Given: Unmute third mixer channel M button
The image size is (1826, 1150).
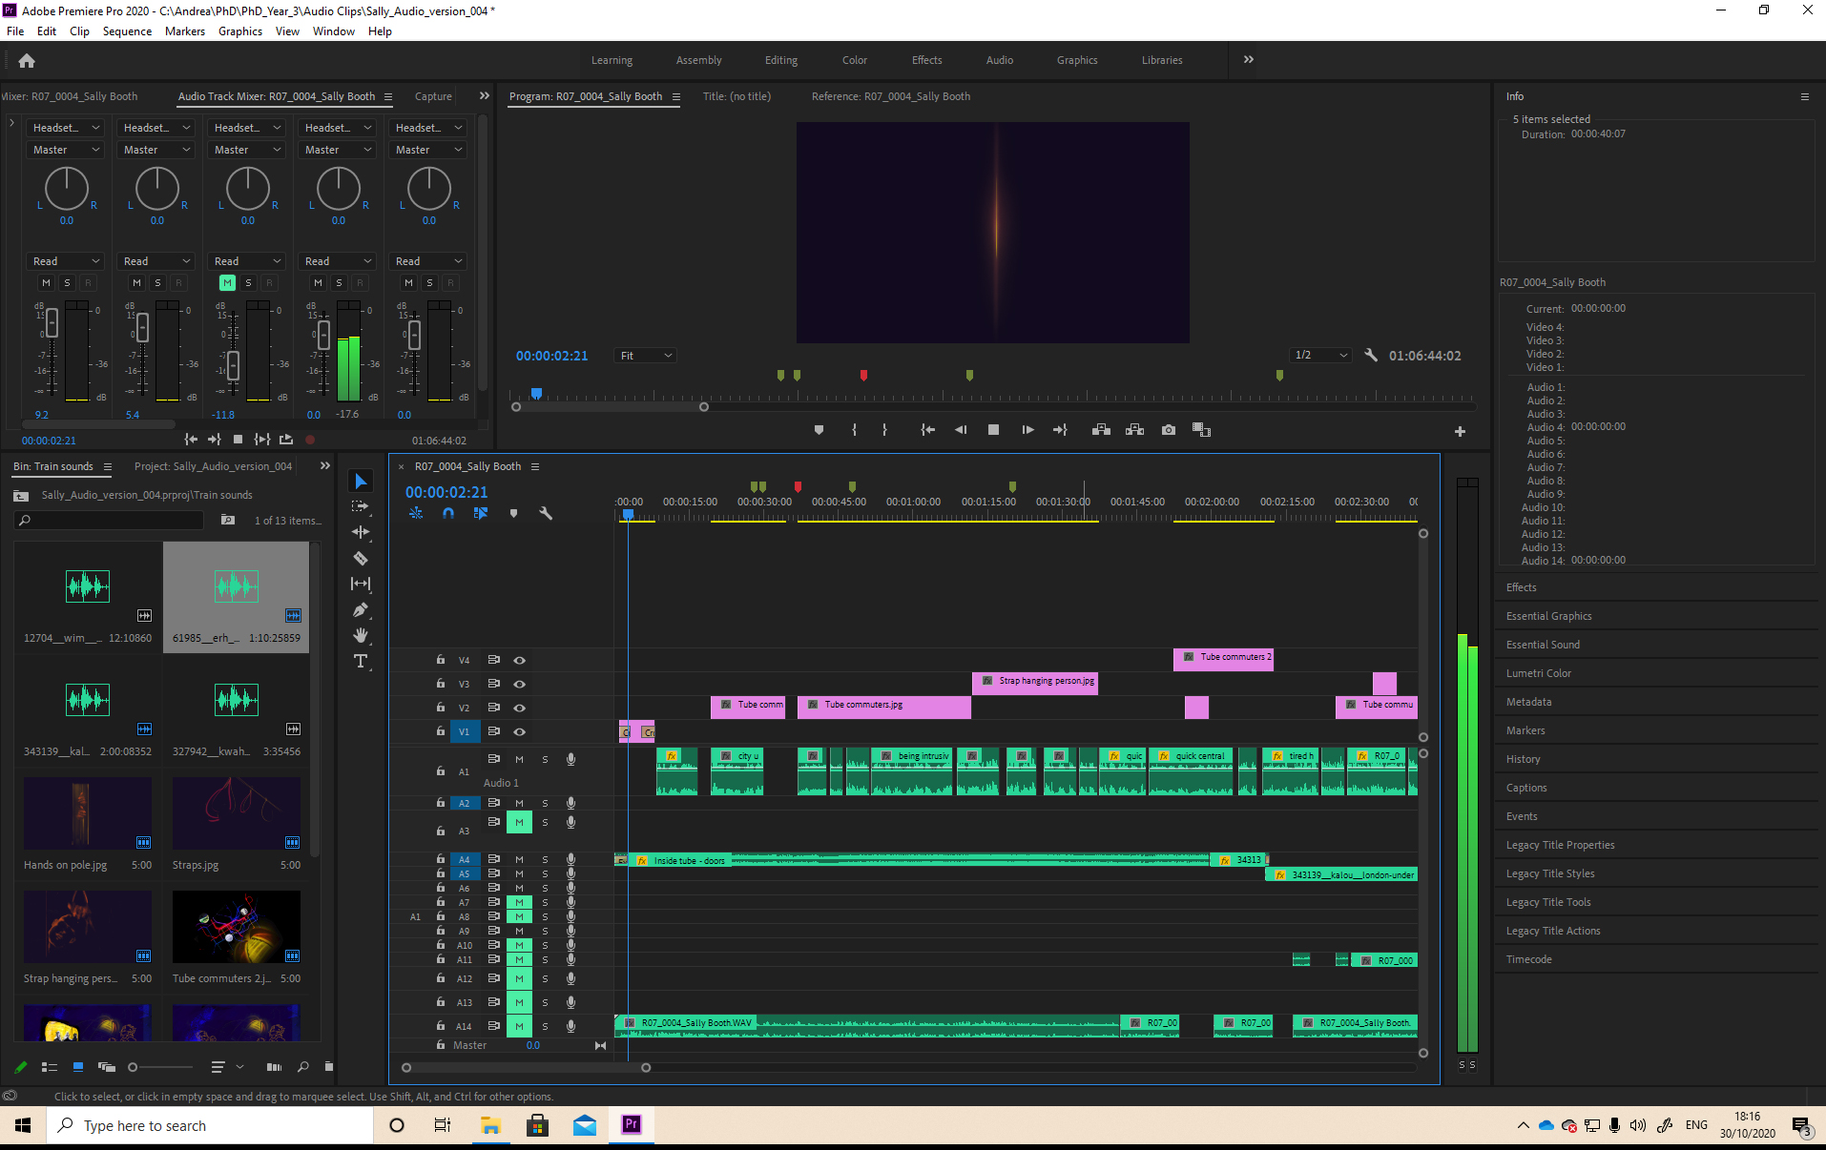Looking at the screenshot, I should 227,282.
